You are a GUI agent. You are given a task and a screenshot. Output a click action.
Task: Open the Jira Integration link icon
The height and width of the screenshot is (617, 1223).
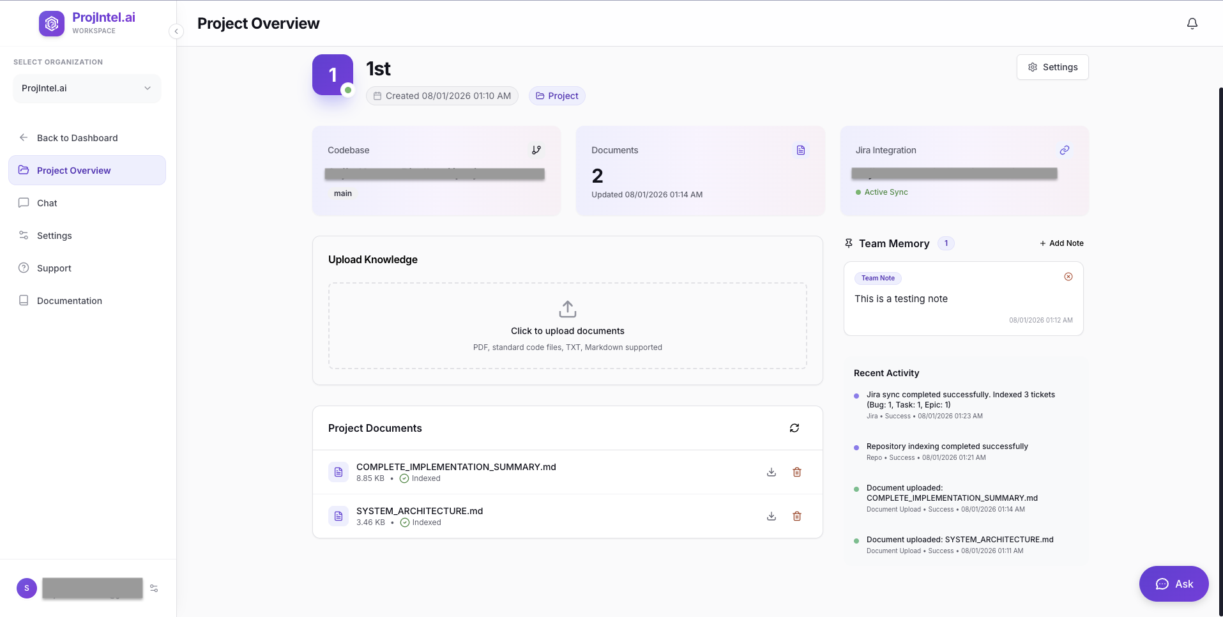point(1064,149)
